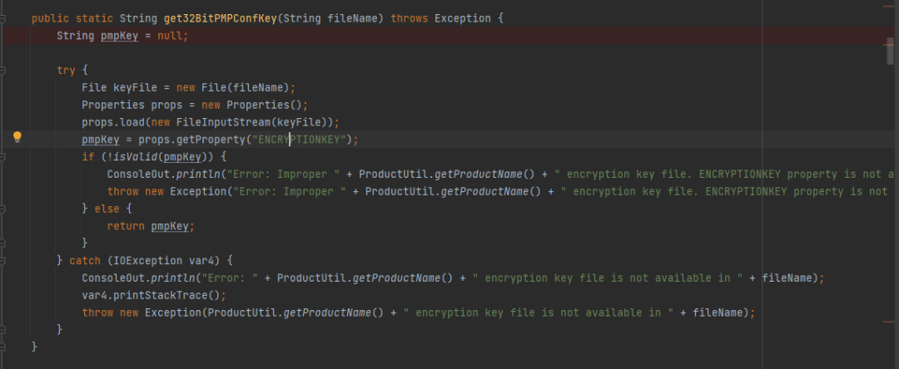Click the fold end marker at method's closing brace
Screen dimensions: 899x369
(x=2, y=347)
